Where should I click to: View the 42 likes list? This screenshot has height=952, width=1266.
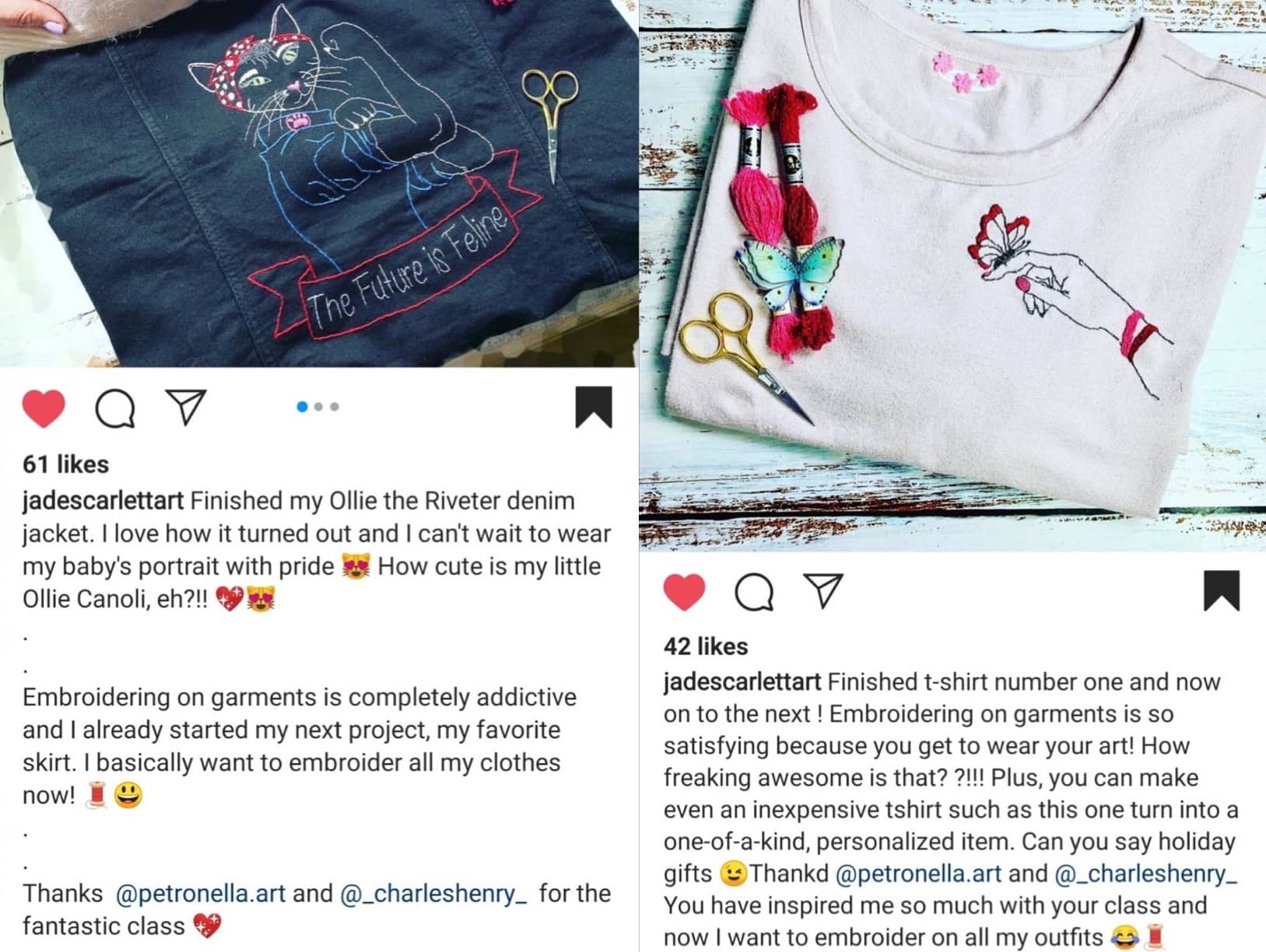point(706,646)
